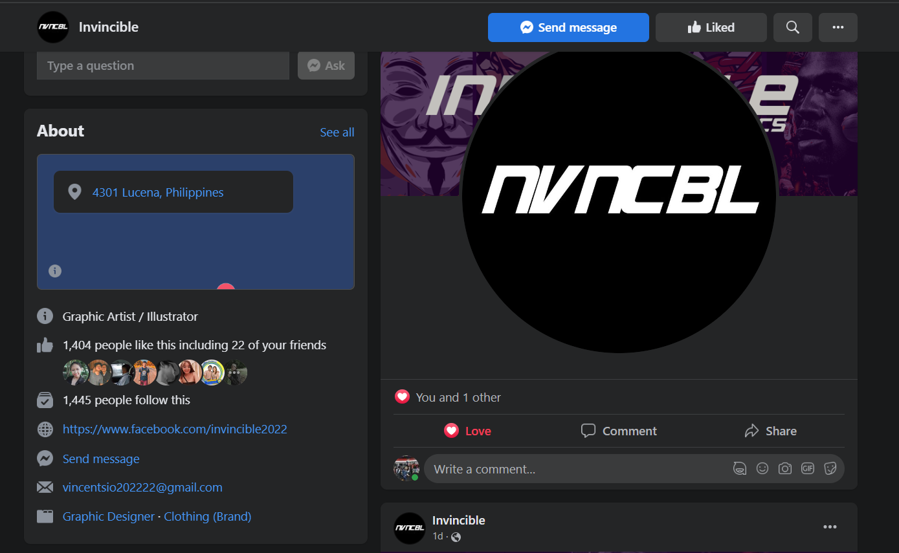Open the avatar sticker icon in the comment box
The width and height of the screenshot is (899, 553).
[739, 468]
